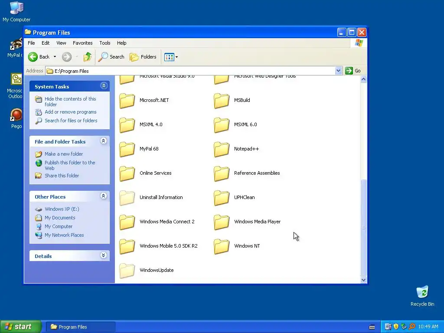The height and width of the screenshot is (333, 444).
Task: Open the Address bar dropdown arrow
Action: pyautogui.click(x=338, y=71)
